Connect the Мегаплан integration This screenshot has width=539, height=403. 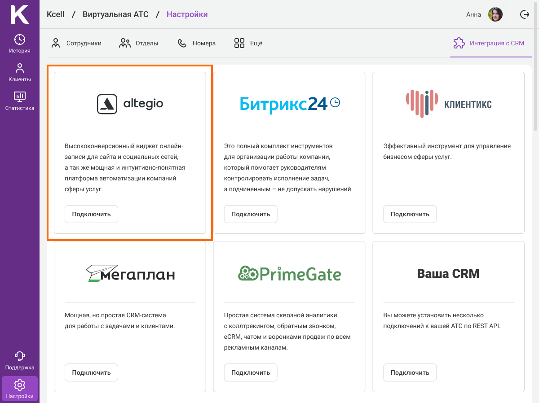(91, 372)
